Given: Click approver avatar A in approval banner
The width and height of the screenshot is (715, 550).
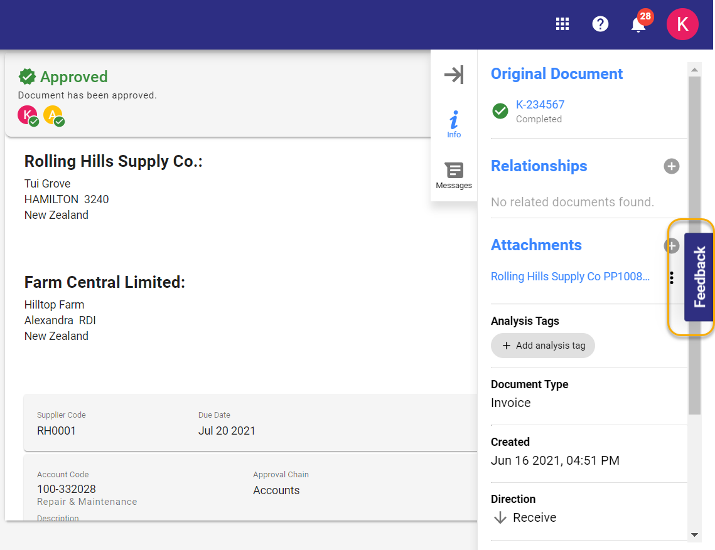Looking at the screenshot, I should 53,115.
